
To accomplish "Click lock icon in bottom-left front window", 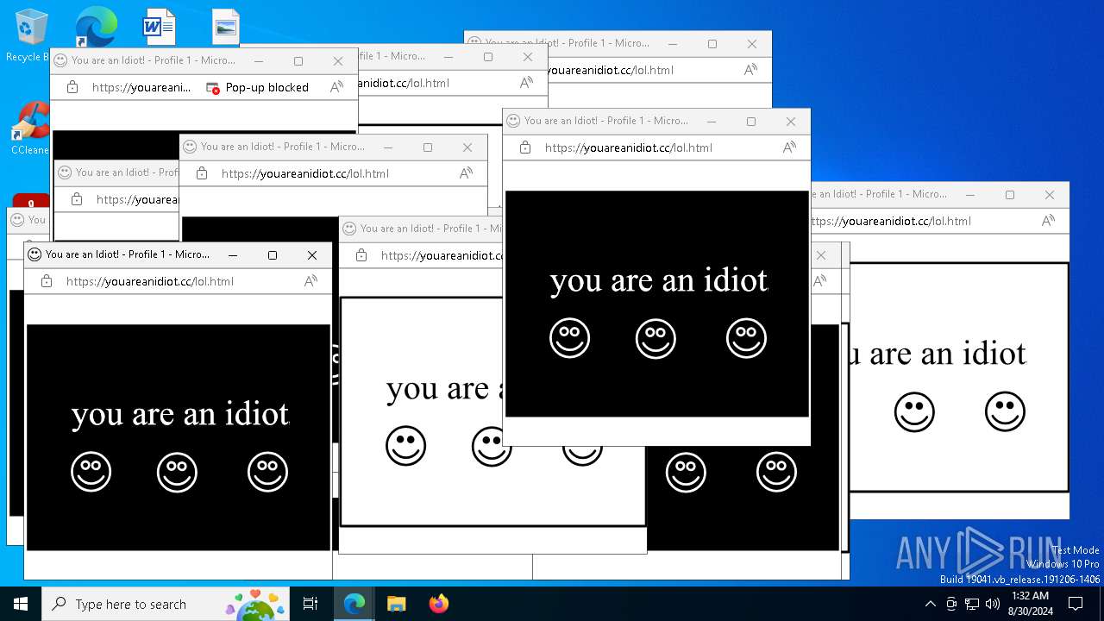I will pos(47,281).
